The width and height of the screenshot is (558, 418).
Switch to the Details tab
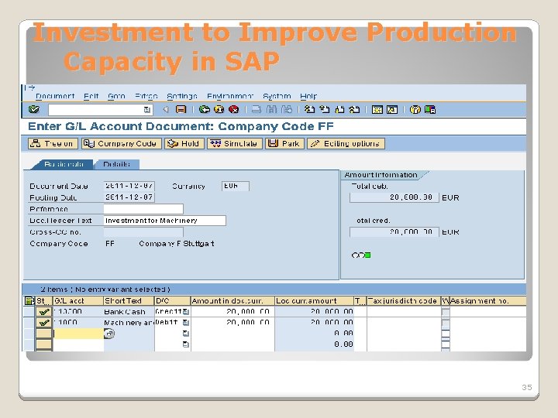pyautogui.click(x=117, y=164)
